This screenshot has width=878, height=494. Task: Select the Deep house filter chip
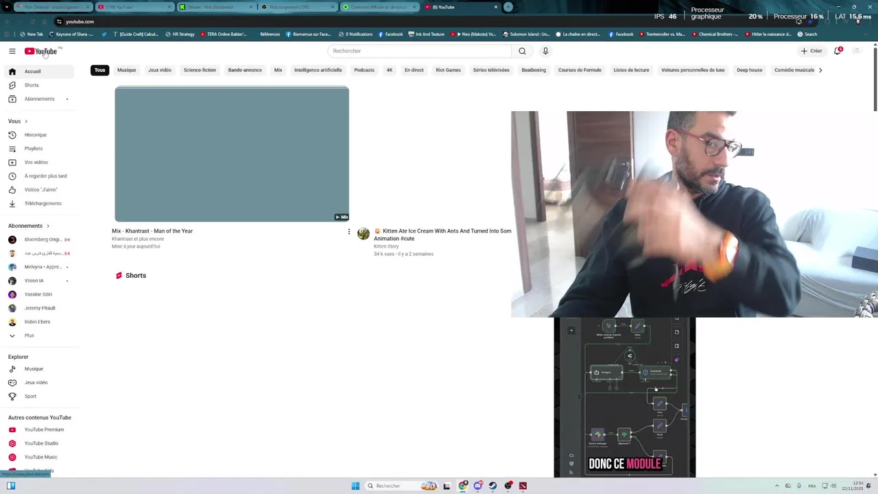click(750, 70)
